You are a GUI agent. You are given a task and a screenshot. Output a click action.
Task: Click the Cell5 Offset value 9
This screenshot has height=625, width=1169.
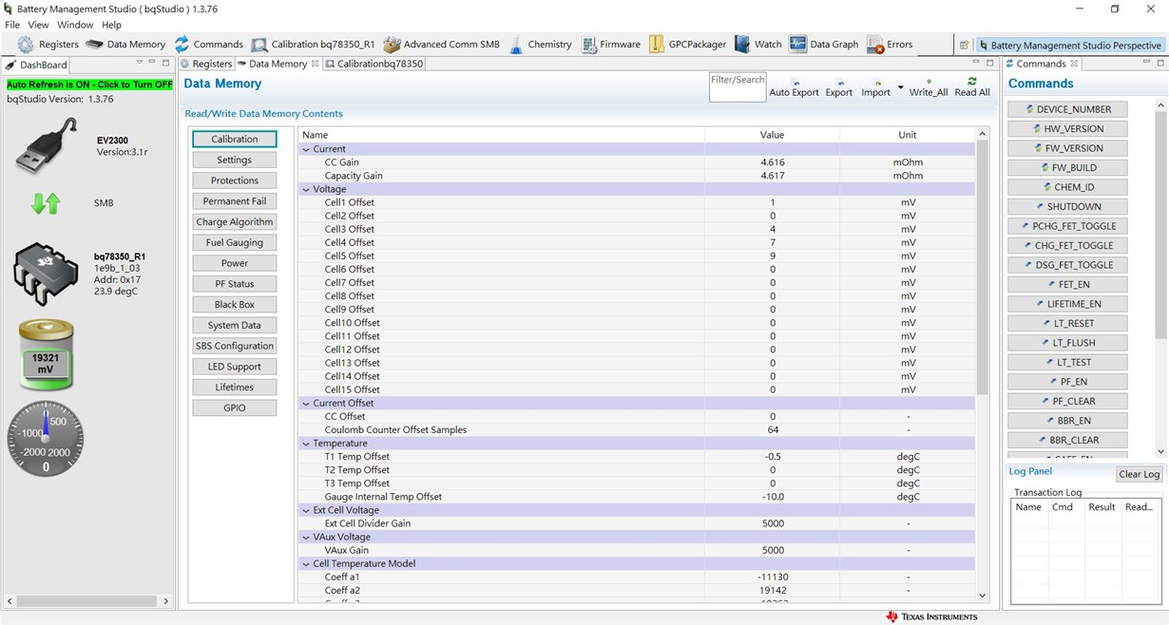click(x=773, y=256)
